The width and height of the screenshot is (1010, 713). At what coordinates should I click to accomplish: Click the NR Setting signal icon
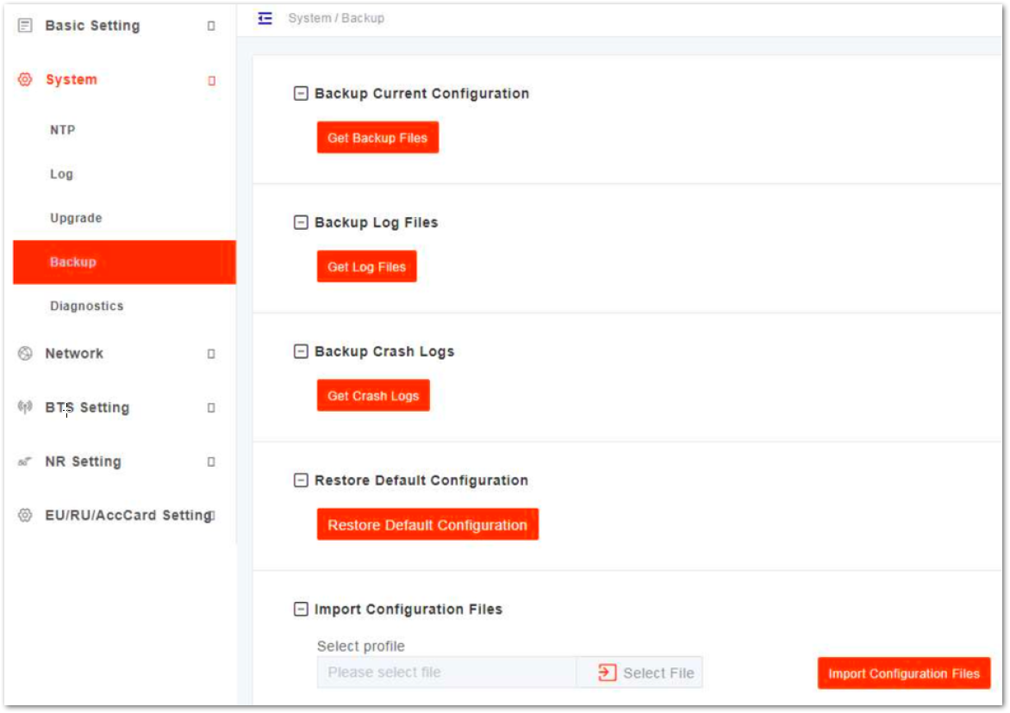[25, 462]
